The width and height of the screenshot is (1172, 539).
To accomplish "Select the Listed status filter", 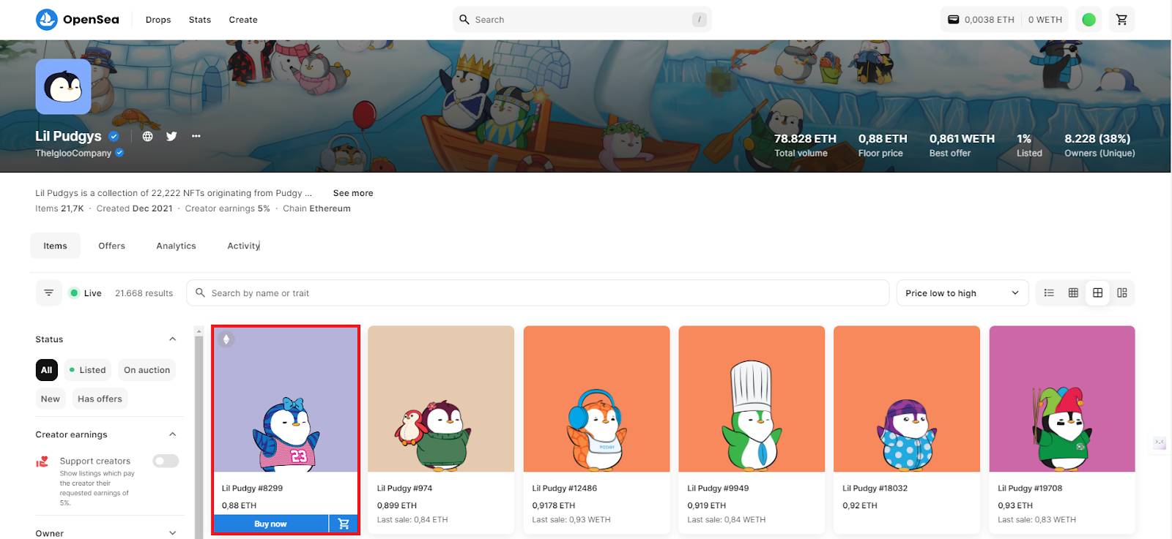I will 88,370.
